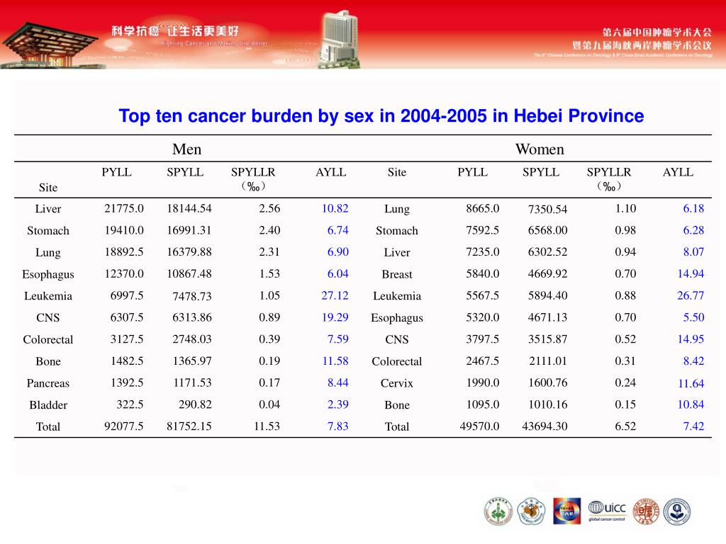This screenshot has height=544, width=726.
Task: Click the men's total SPYLLR 11.53
Action: [x=267, y=426]
